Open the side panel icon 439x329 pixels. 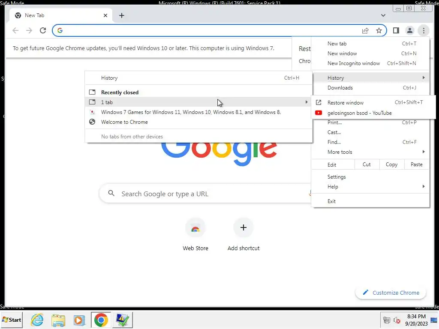(396, 30)
